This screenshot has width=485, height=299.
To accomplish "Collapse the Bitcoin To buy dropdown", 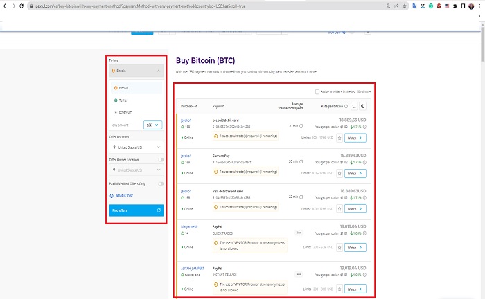I will [x=136, y=71].
